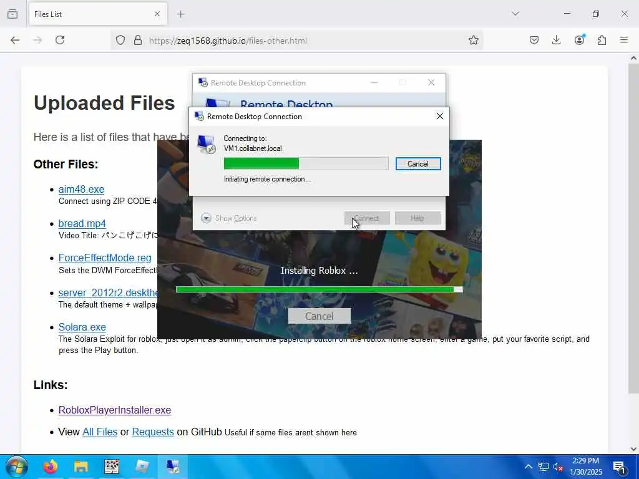Viewport: 639px width, 479px height.
Task: Open a new tab with the plus button
Action: click(180, 14)
